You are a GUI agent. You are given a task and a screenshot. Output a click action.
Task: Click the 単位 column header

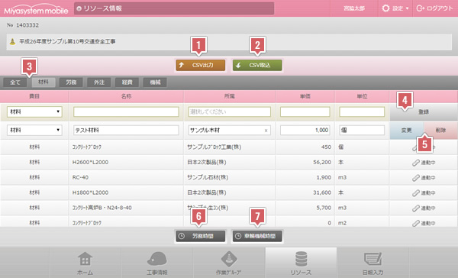click(362, 96)
